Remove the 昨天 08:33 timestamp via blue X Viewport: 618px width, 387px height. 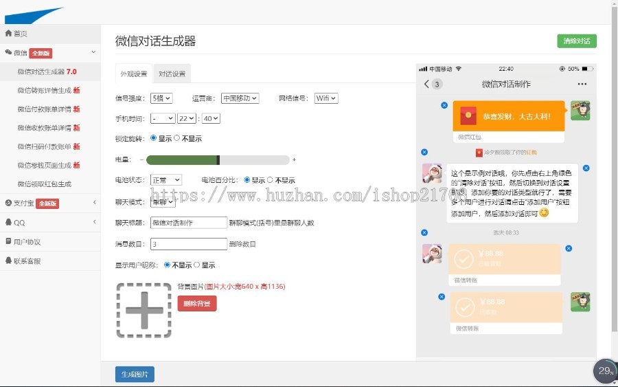pos(424,233)
